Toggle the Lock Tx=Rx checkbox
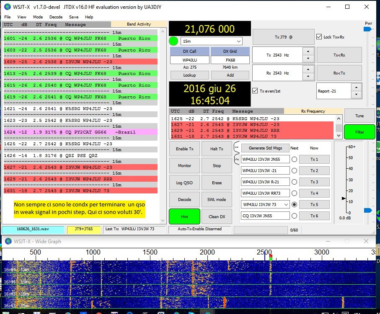 pyautogui.click(x=319, y=37)
